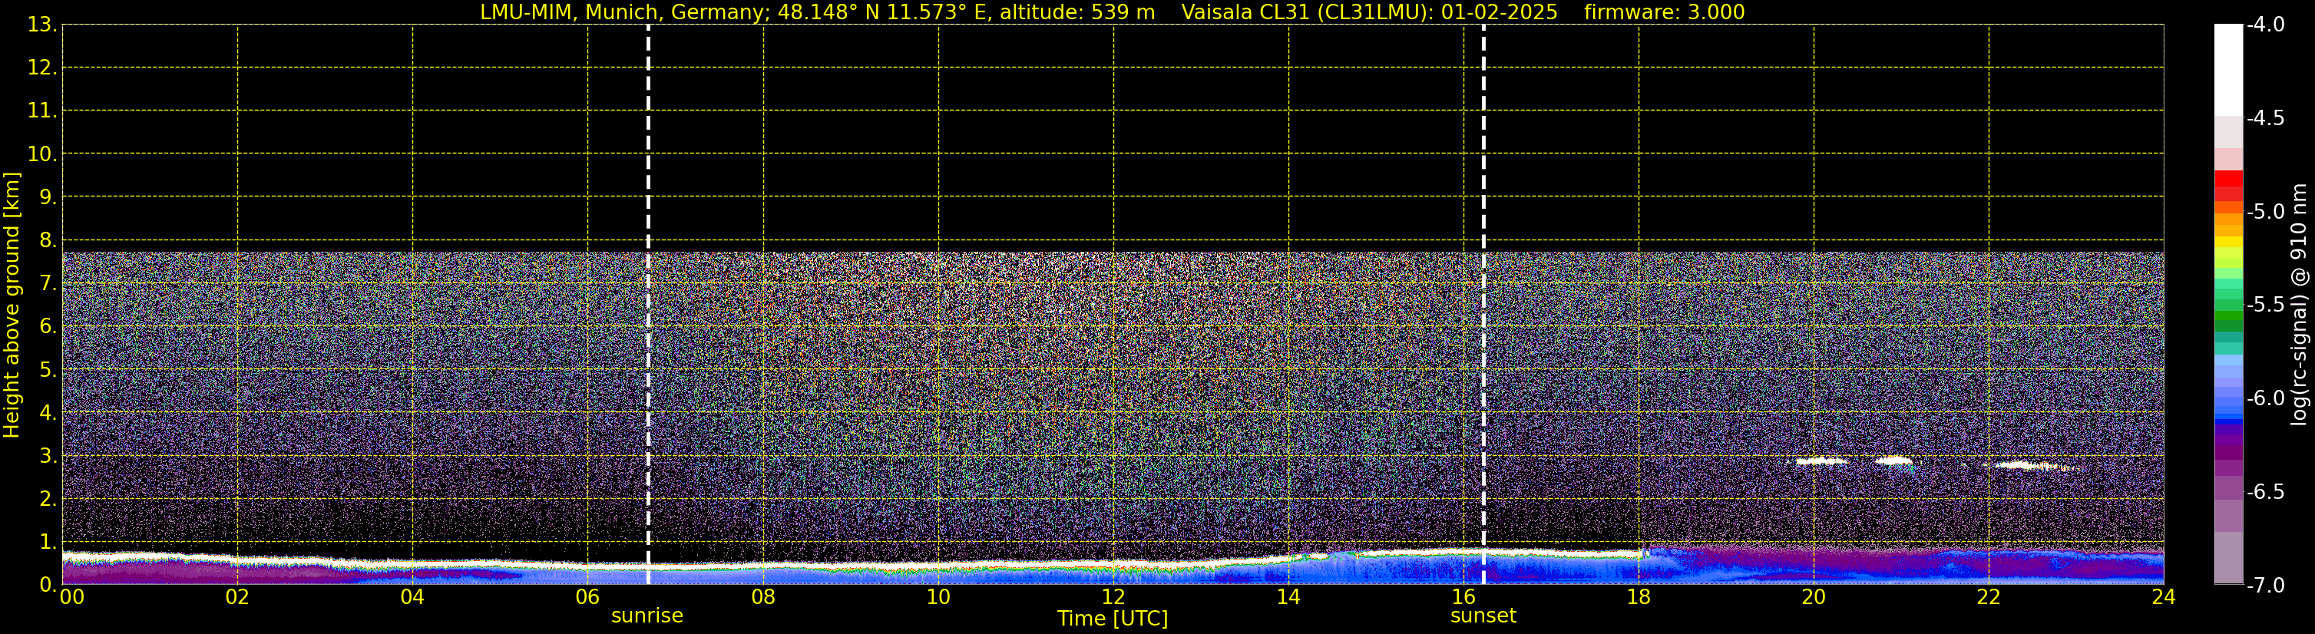The height and width of the screenshot is (634, 2315).
Task: Click the -7.0 colorbar tick label
Action: (2264, 586)
